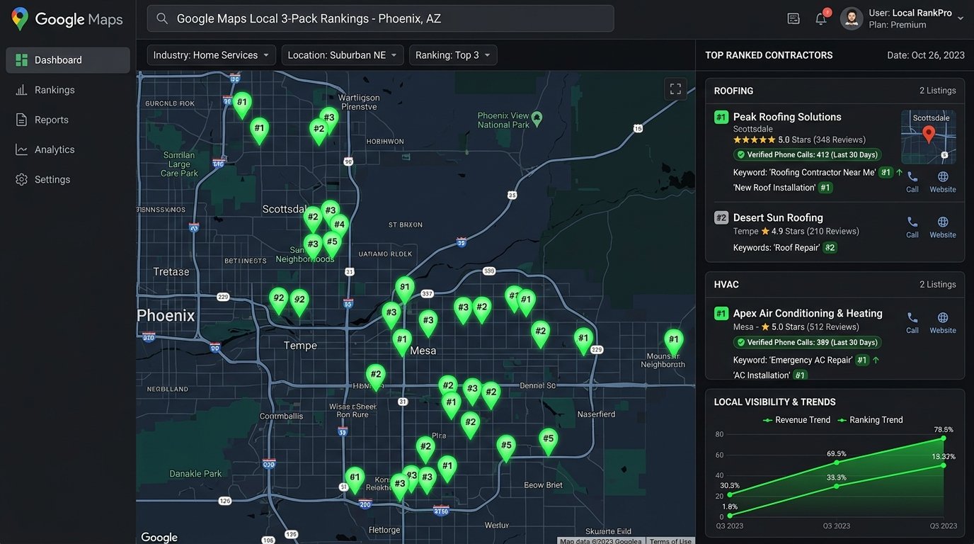Viewport: 974px width, 544px height.
Task: Click the HVAC section header
Action: pos(726,284)
